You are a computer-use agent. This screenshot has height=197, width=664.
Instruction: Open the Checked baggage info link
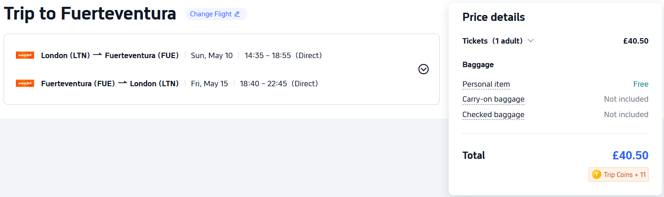(x=493, y=114)
